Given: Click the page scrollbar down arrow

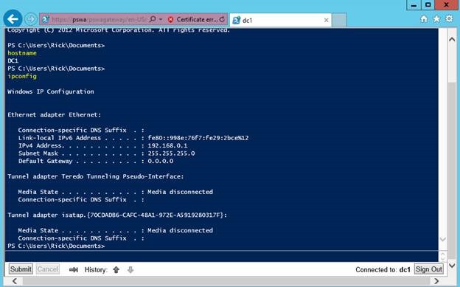Looking at the screenshot, I should (452, 266).
